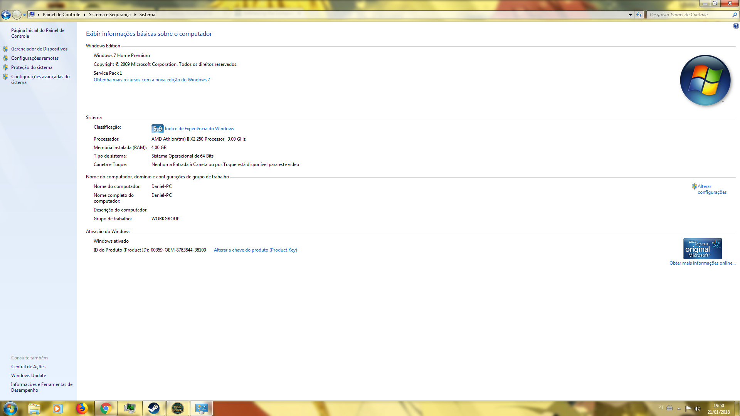740x416 pixels.
Task: Open Configurações avançadas do sistema
Action: (40, 79)
